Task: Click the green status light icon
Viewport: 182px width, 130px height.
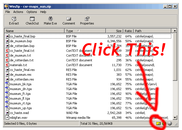Action: [x=164, y=124]
